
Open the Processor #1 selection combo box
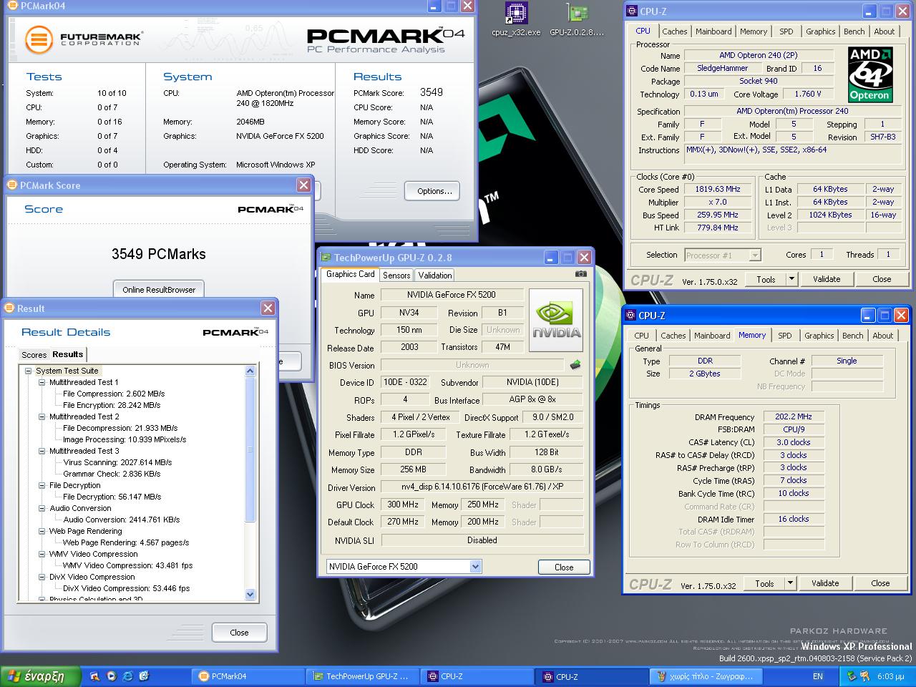pyautogui.click(x=722, y=255)
